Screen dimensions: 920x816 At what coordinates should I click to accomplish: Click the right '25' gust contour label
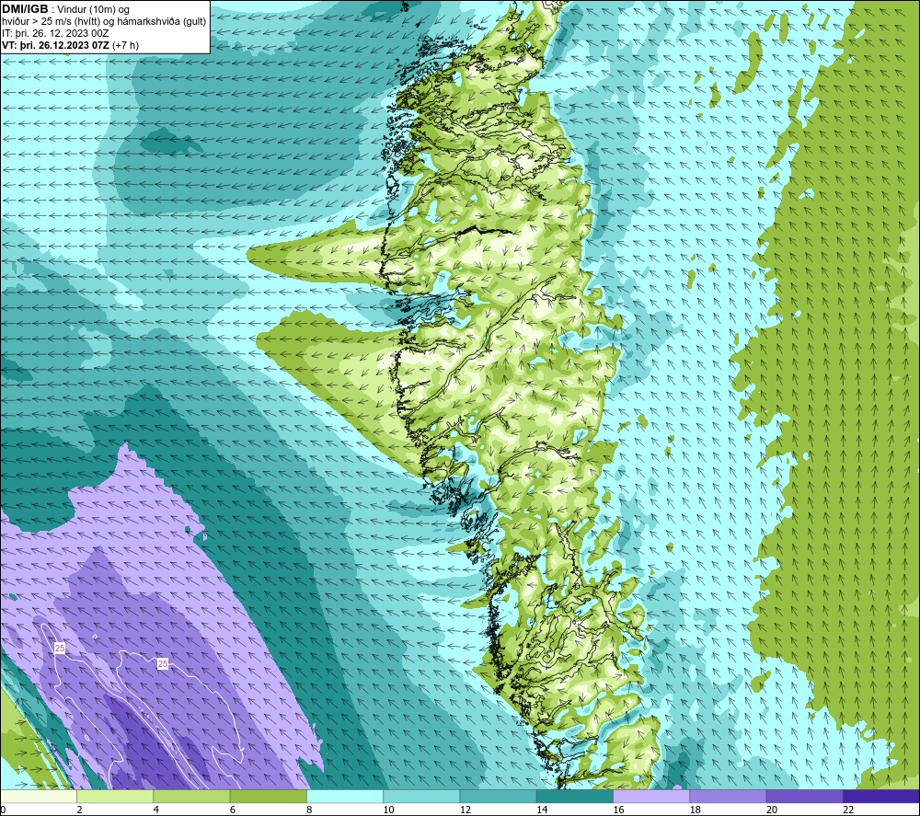(163, 663)
